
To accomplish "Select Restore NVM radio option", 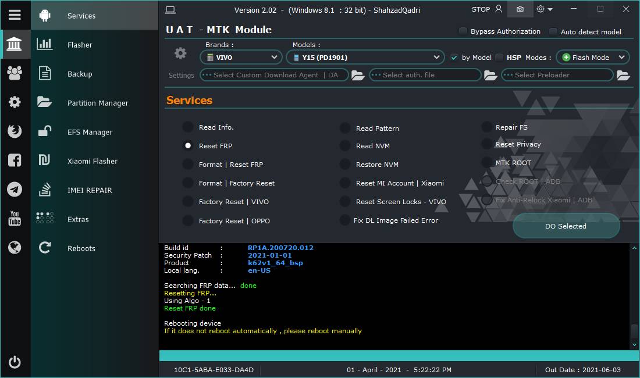I will point(345,165).
